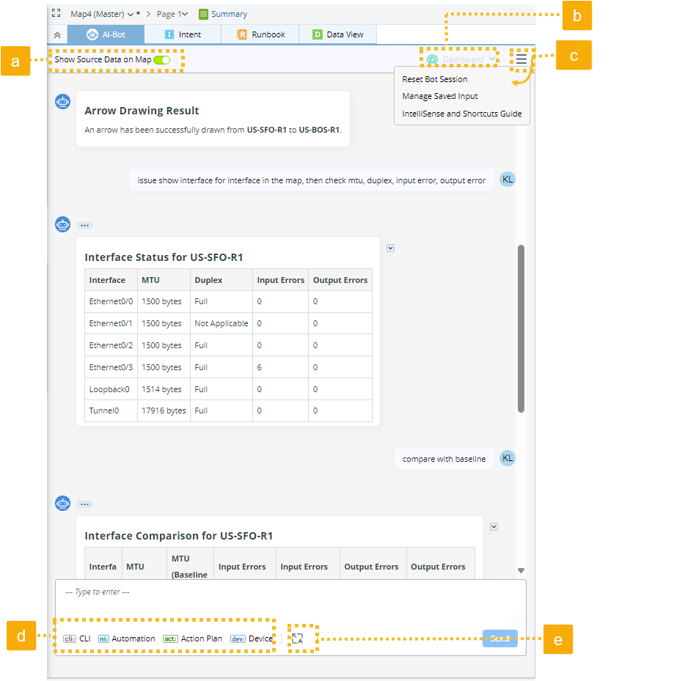Click the fullscreen expand icon beside Map4
This screenshot has width=674, height=681.
point(56,13)
